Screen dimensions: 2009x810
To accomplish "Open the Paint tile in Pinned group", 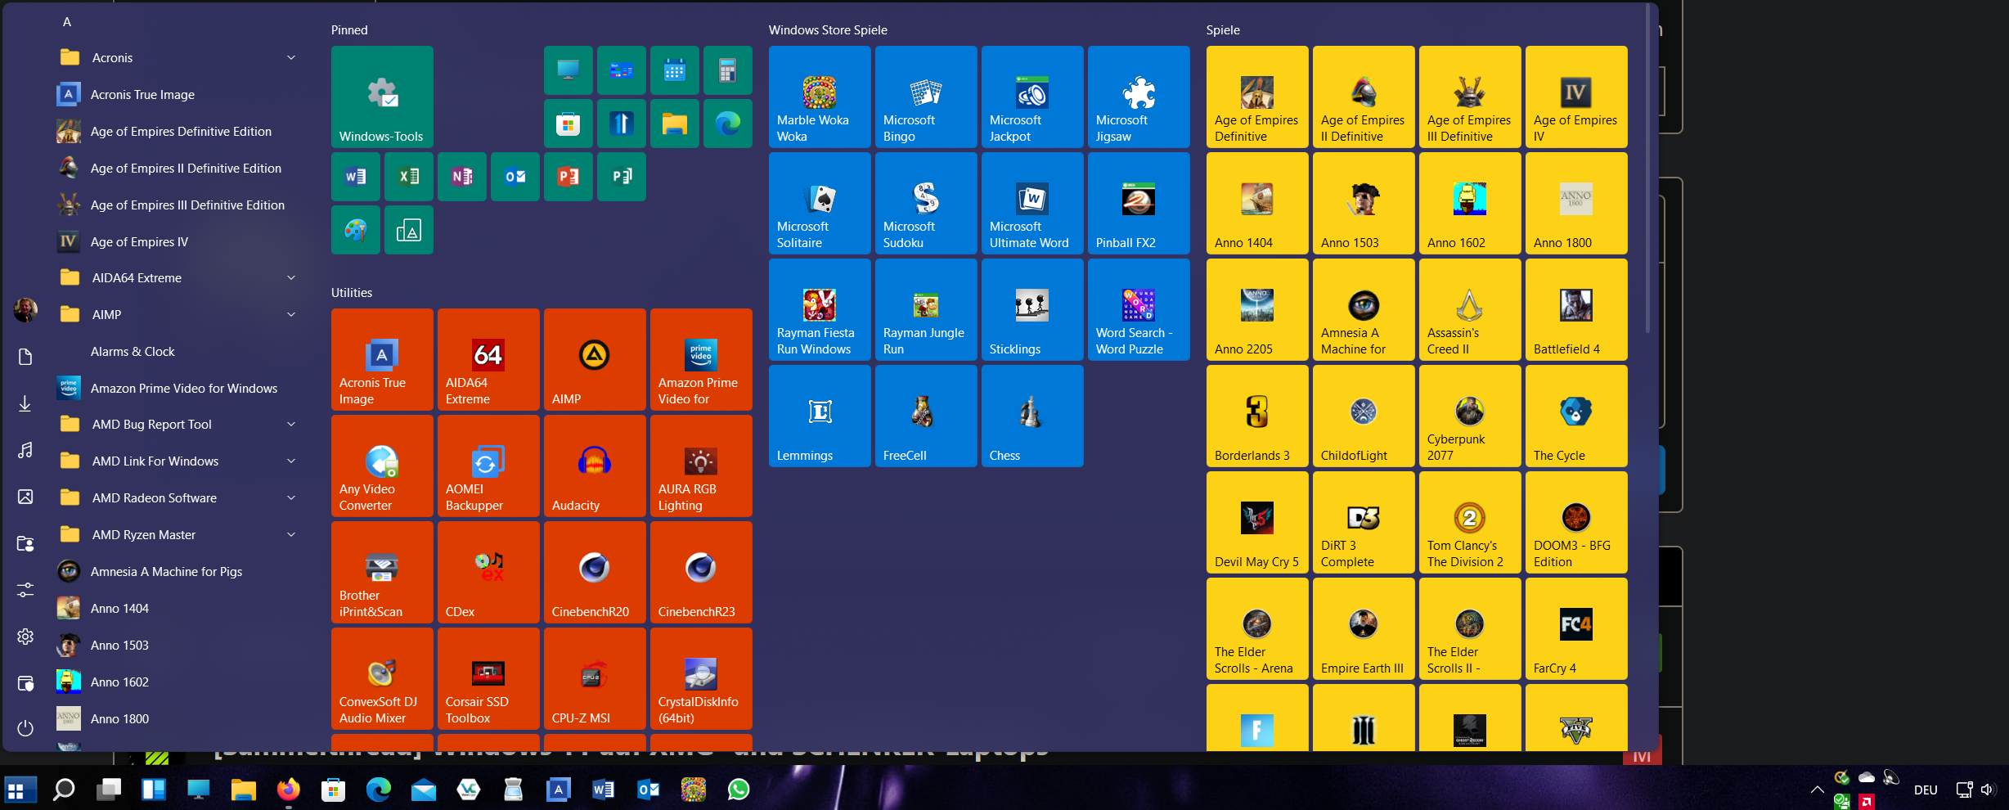I will 356,230.
